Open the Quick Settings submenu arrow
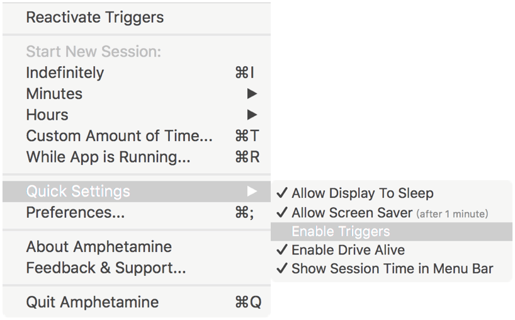The width and height of the screenshot is (515, 320). click(x=252, y=191)
